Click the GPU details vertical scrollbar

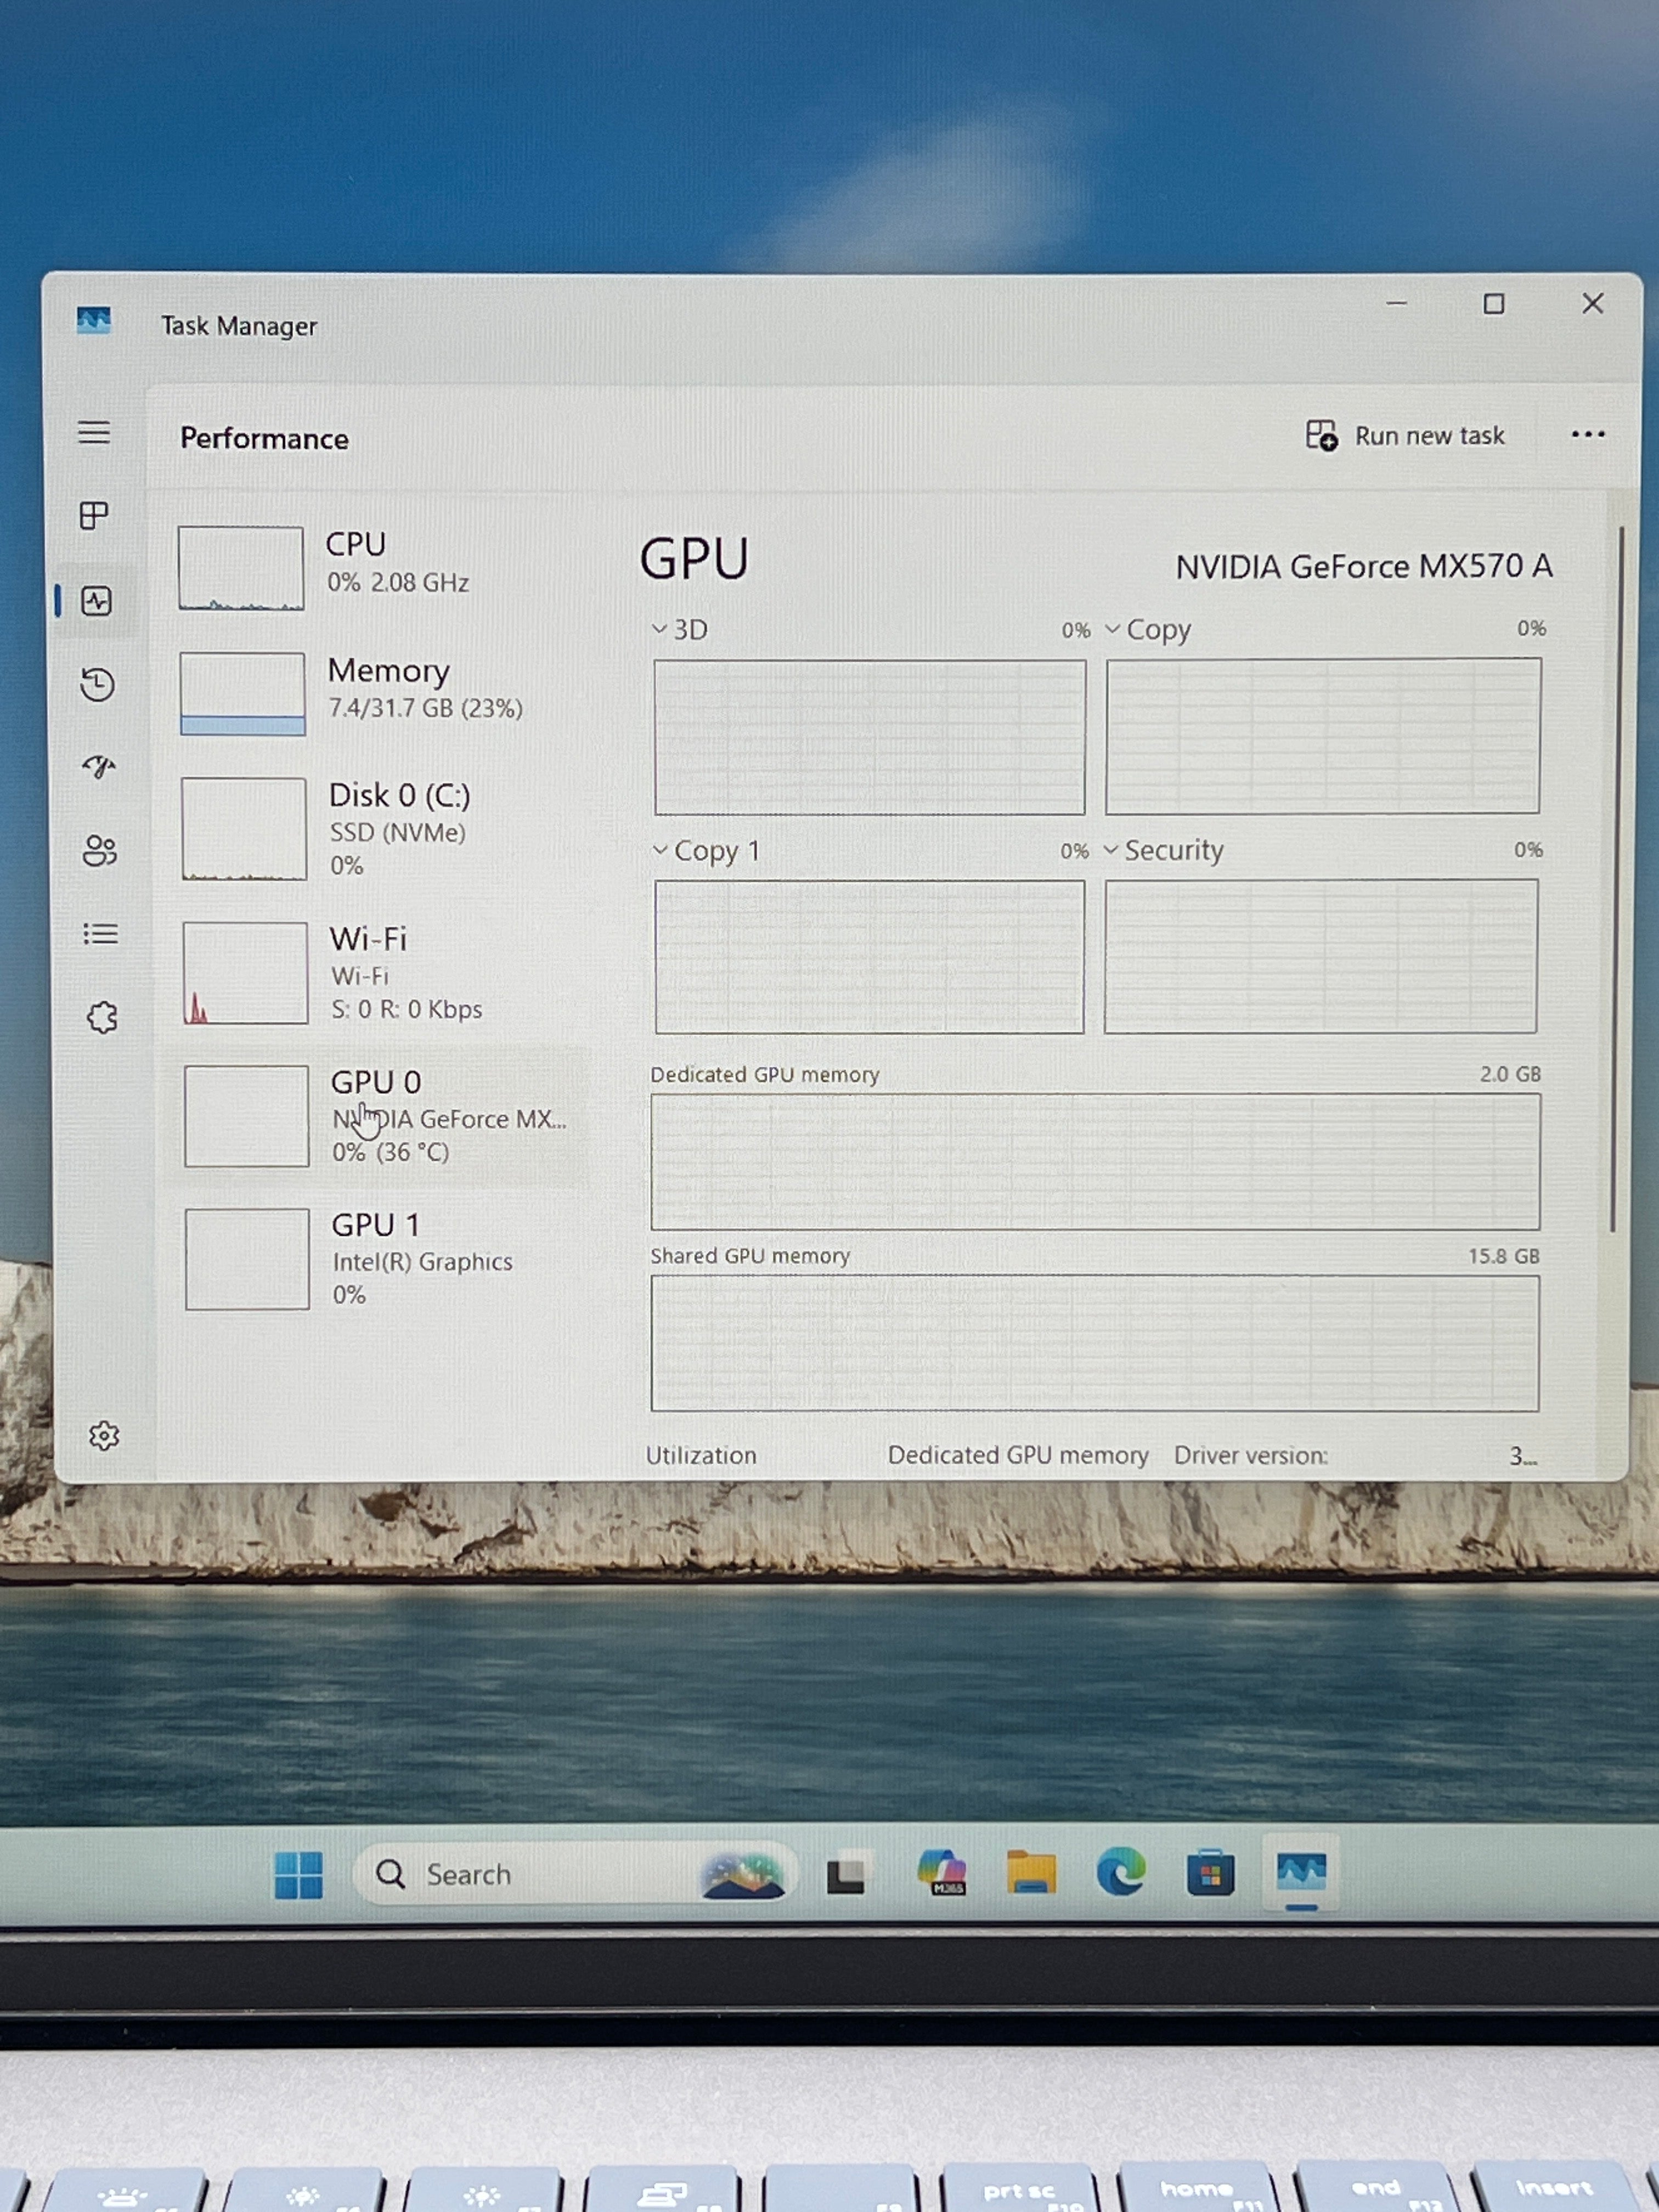(1616, 880)
